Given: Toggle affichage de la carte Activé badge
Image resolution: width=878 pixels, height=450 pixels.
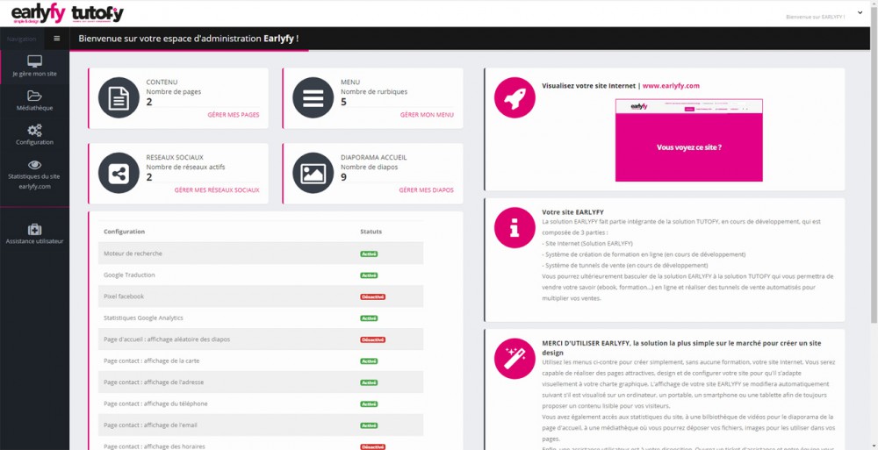Looking at the screenshot, I should pos(369,361).
